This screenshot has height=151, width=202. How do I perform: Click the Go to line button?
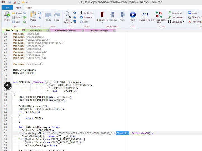[87, 13]
